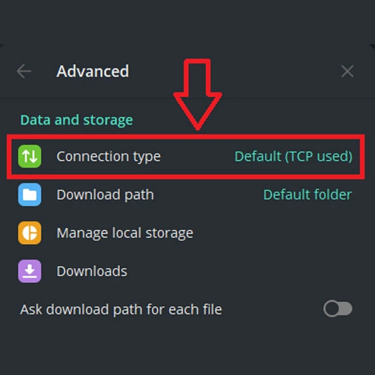Click the Default folder value
This screenshot has width=375, height=375.
(307, 194)
